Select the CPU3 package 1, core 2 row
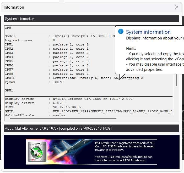The image size is (184, 173). point(47,53)
